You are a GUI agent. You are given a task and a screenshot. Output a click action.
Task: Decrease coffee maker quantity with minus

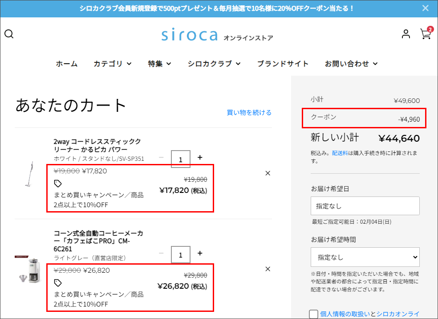click(x=161, y=253)
